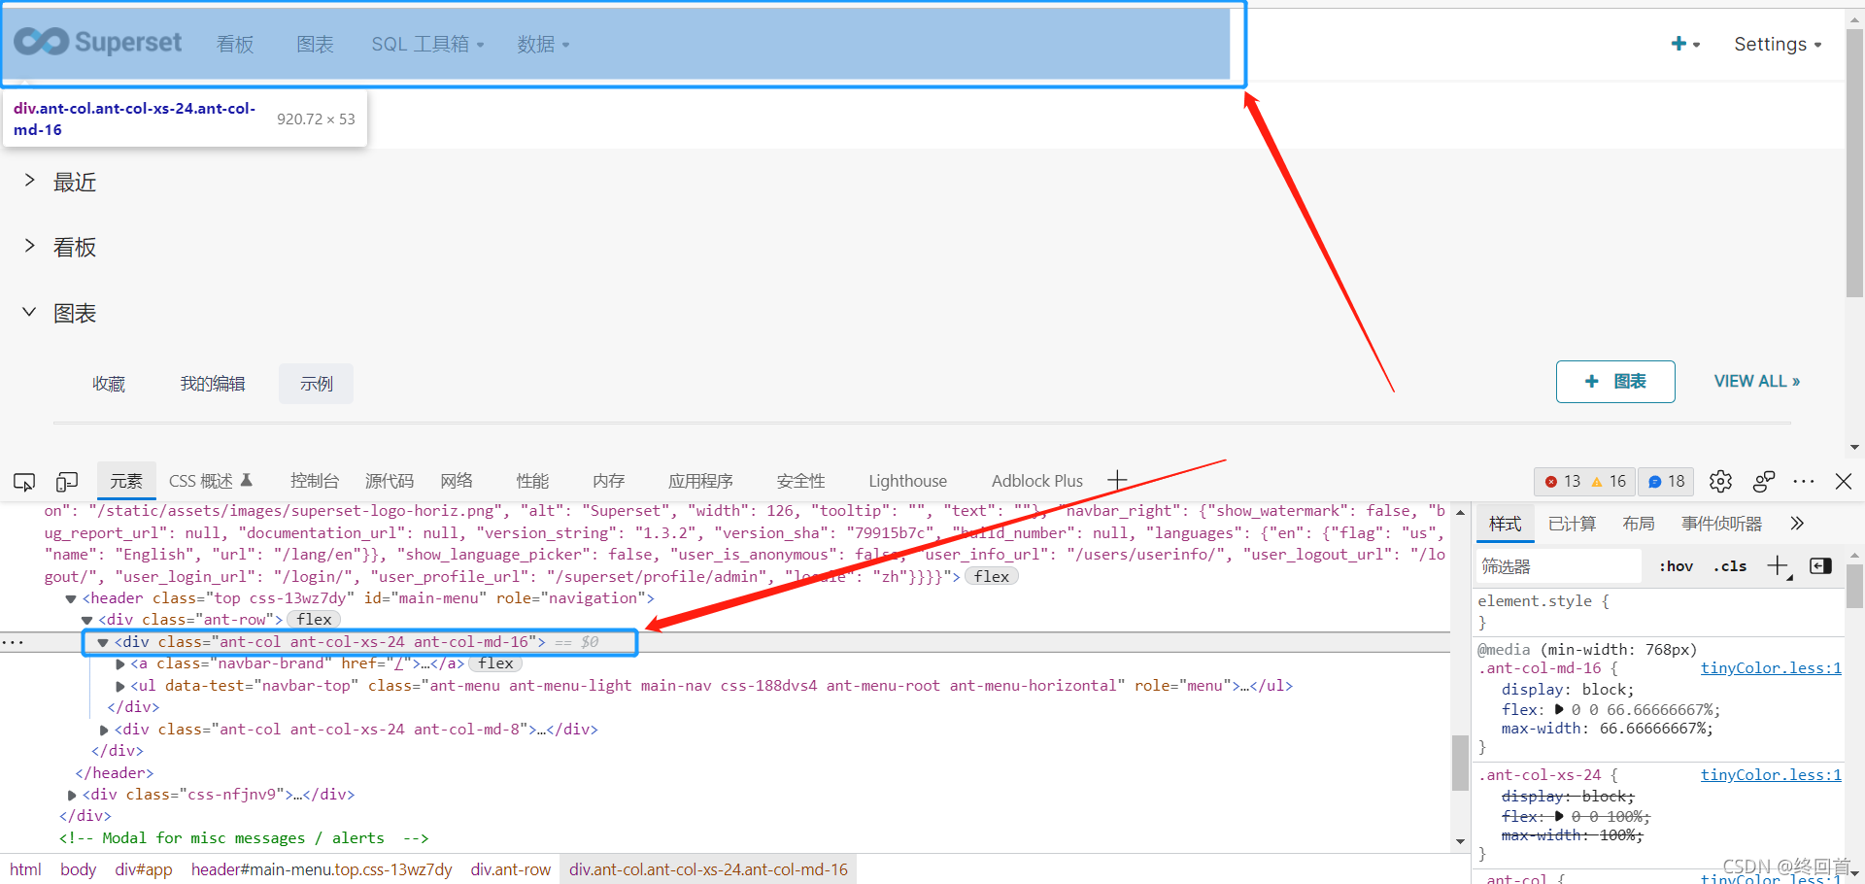1865x884 pixels.
Task: Switch to the 网络 tab
Action: click(x=457, y=481)
